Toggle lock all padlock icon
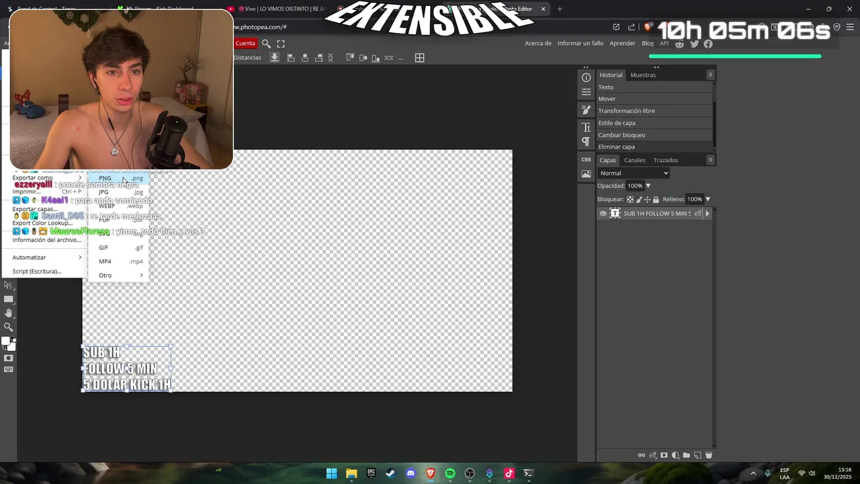The height and width of the screenshot is (484, 860). tap(656, 200)
